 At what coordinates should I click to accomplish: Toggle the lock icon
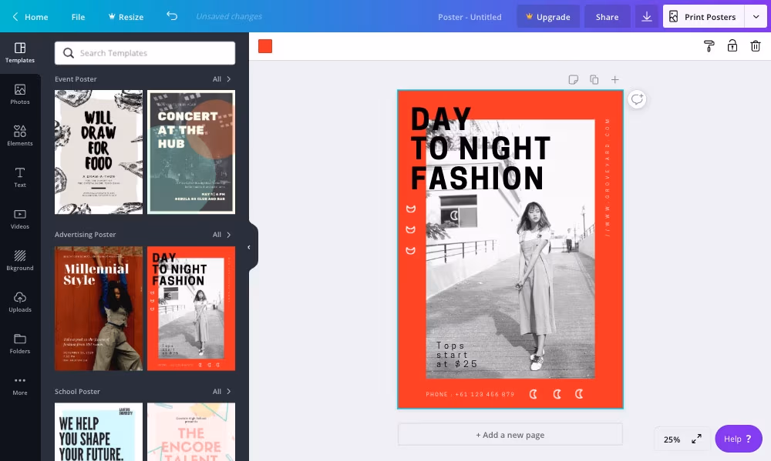pos(732,46)
